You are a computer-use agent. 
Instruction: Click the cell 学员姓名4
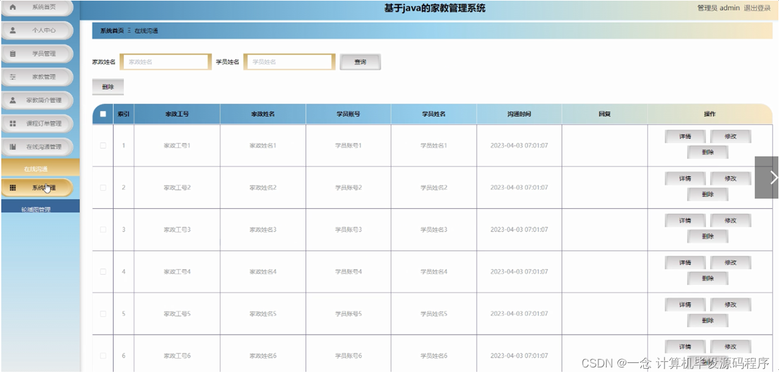click(434, 271)
